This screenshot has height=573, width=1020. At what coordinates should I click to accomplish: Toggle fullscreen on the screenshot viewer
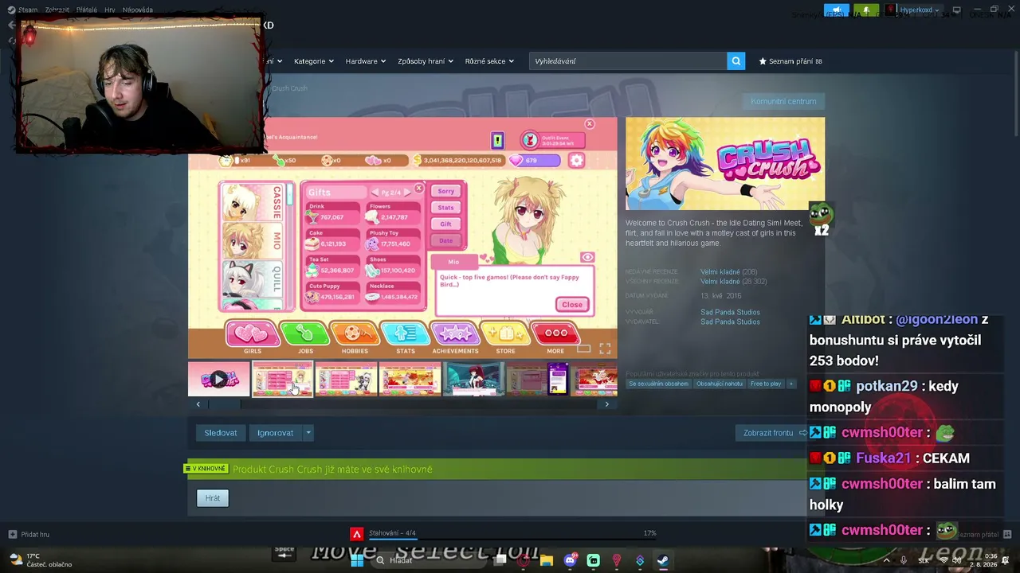pyautogui.click(x=605, y=349)
